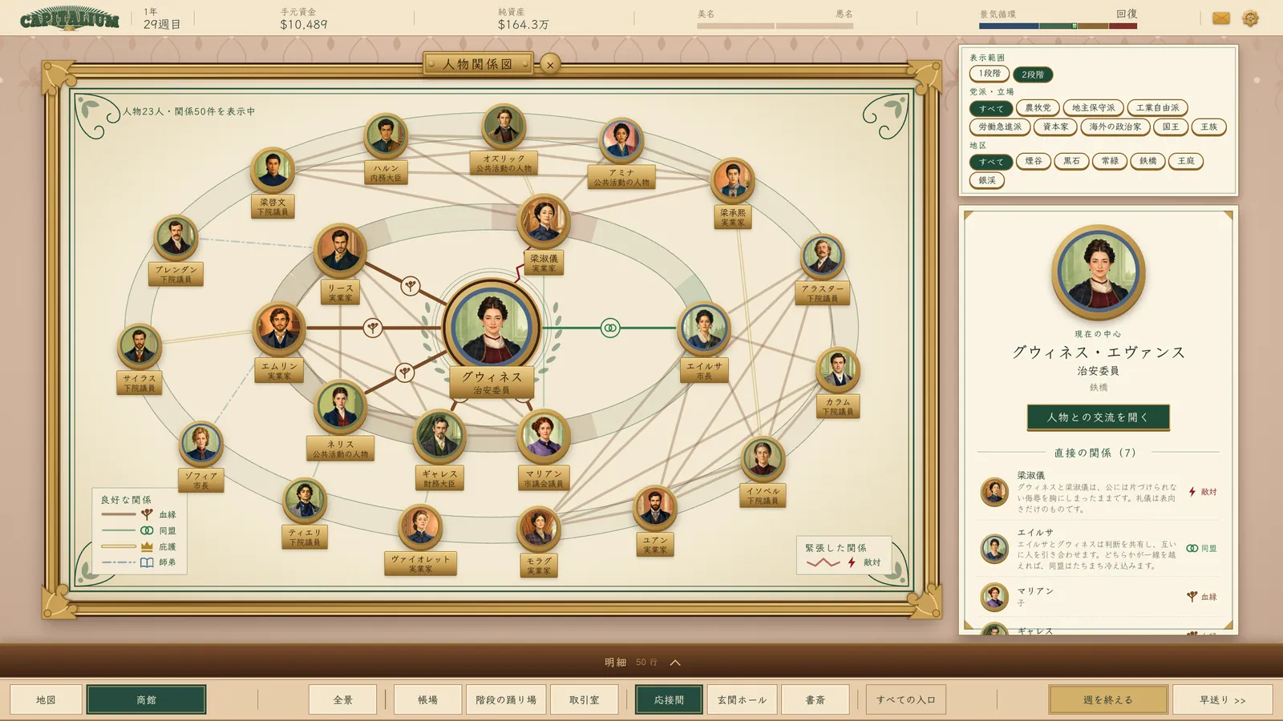Click the alliance rings icon on the green line
Image resolution: width=1283 pixels, height=721 pixels.
[610, 328]
